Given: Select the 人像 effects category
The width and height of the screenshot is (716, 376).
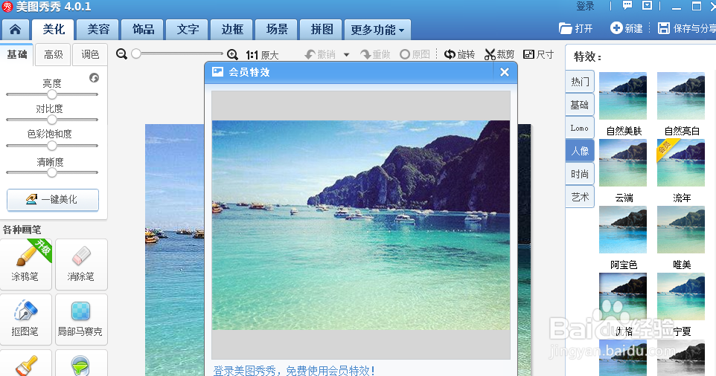Looking at the screenshot, I should [x=580, y=151].
